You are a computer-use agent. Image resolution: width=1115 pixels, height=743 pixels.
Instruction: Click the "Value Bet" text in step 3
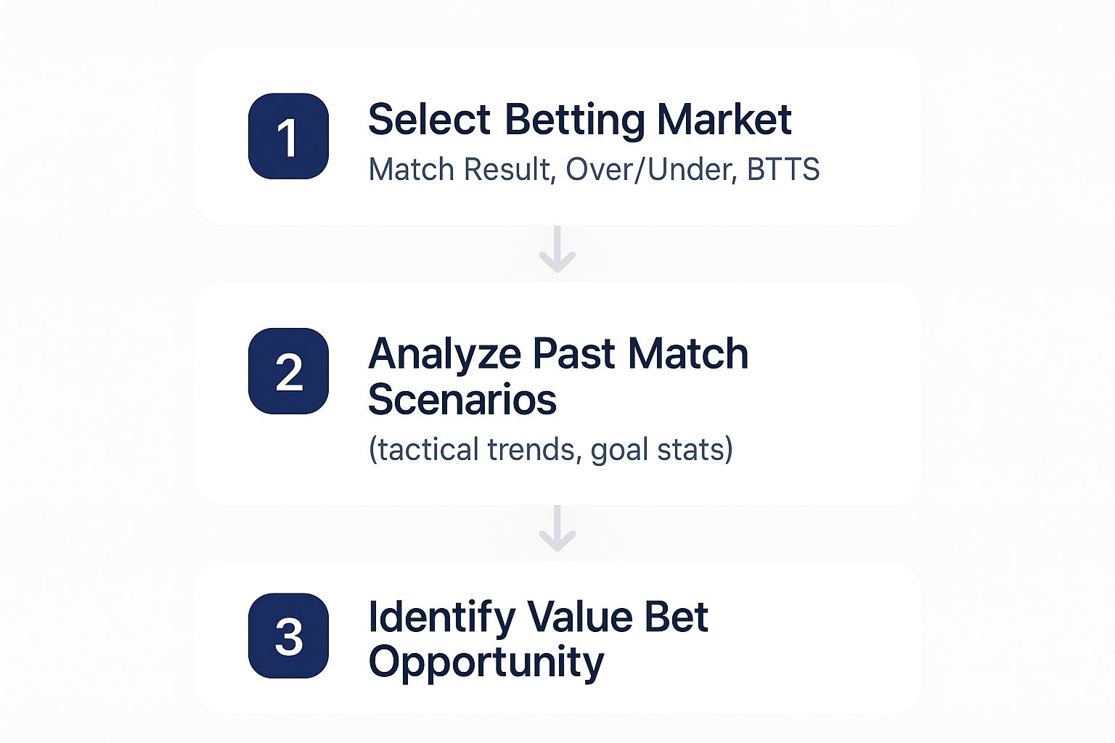pos(617,617)
